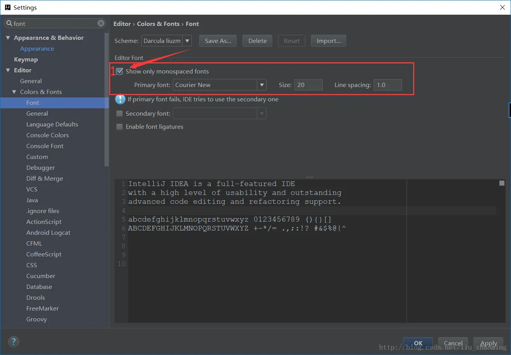Select FreeMarker in the tree
This screenshot has height=355, width=511.
pos(43,308)
